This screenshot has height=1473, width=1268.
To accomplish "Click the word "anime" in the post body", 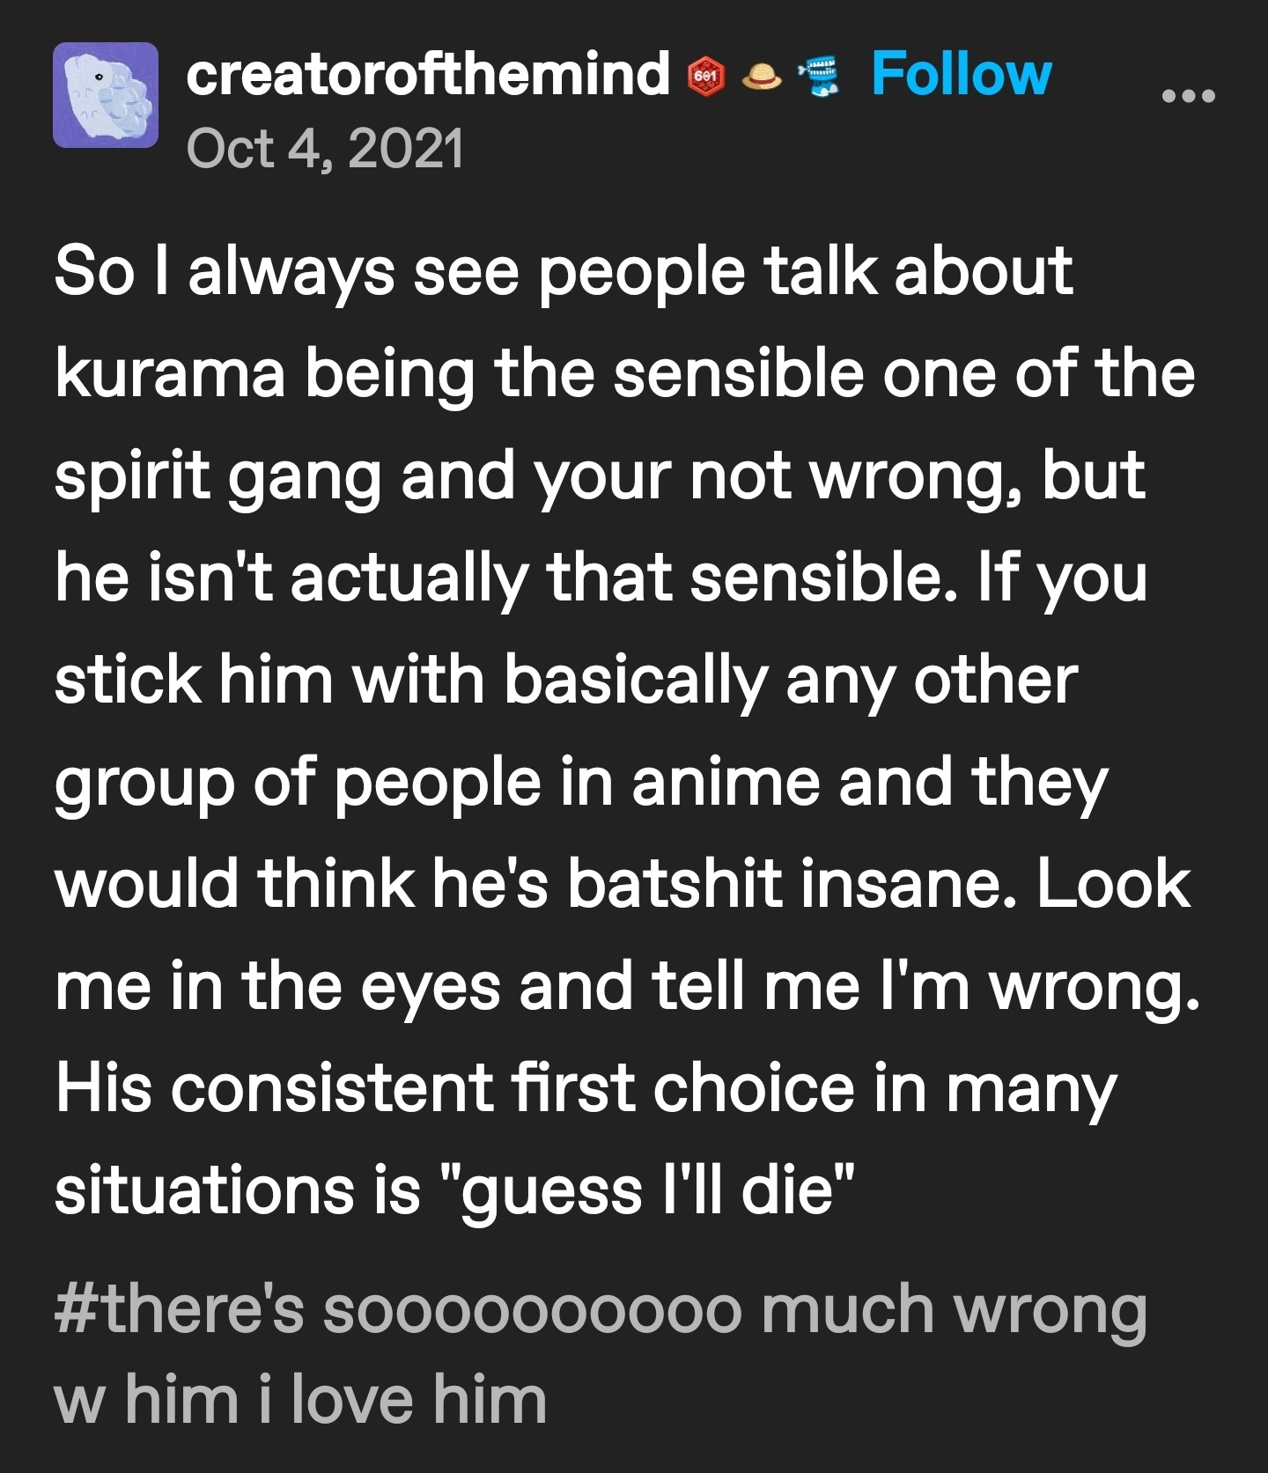I will [726, 783].
